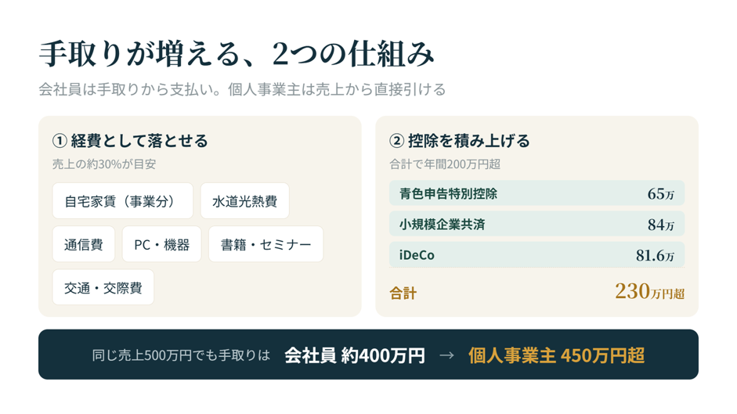The image size is (737, 414).
Task: Click the 控除を積み上げる card title
Action: [468, 141]
